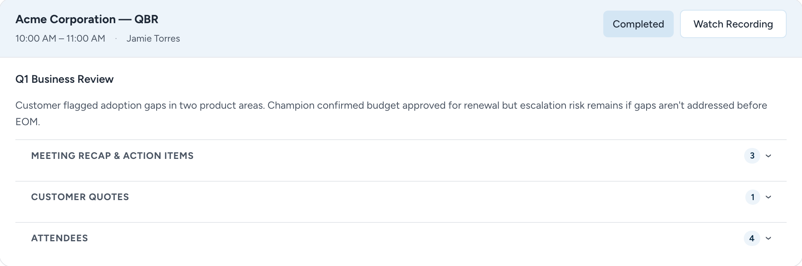Click the count badge showing 1

[x=752, y=197]
